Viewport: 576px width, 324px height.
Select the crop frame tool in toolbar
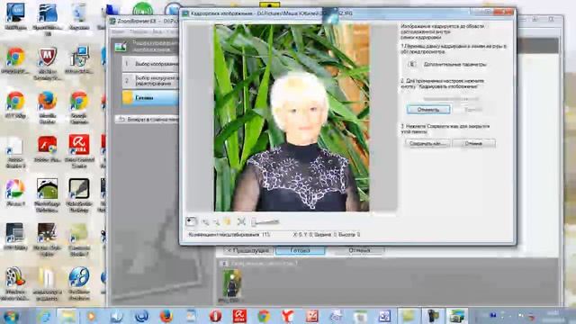[x=191, y=221]
